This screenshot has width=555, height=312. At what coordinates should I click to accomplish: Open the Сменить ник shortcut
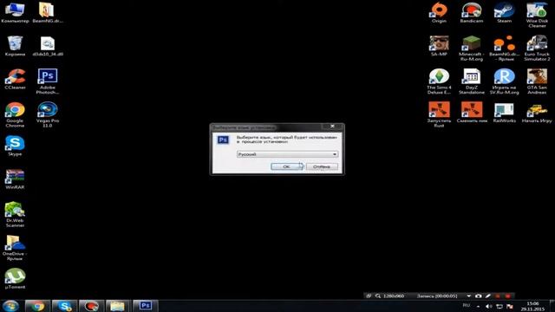point(472,113)
